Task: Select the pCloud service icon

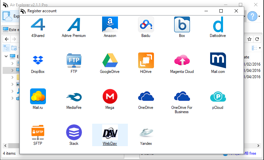Action: pos(218,96)
